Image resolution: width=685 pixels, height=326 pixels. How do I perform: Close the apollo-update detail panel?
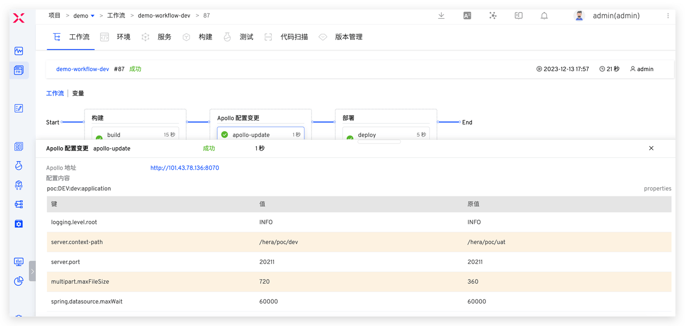point(651,148)
